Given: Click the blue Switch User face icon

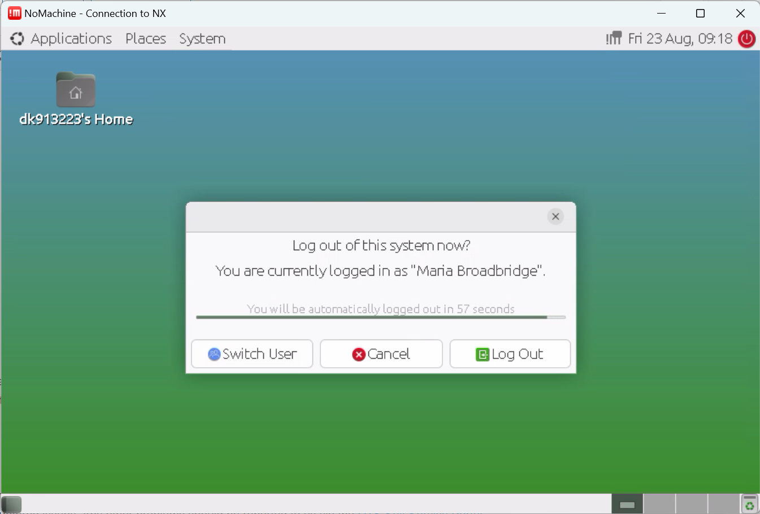Looking at the screenshot, I should pos(214,354).
